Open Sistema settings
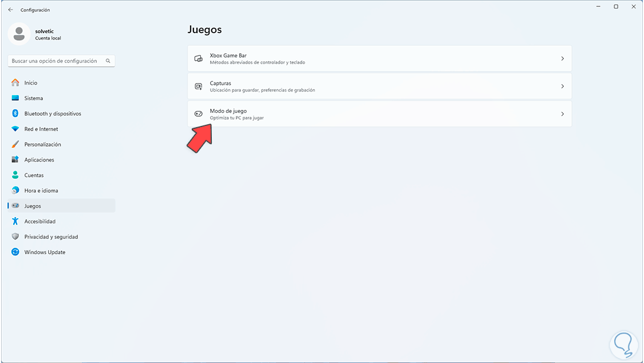644x363 pixels. [62, 98]
